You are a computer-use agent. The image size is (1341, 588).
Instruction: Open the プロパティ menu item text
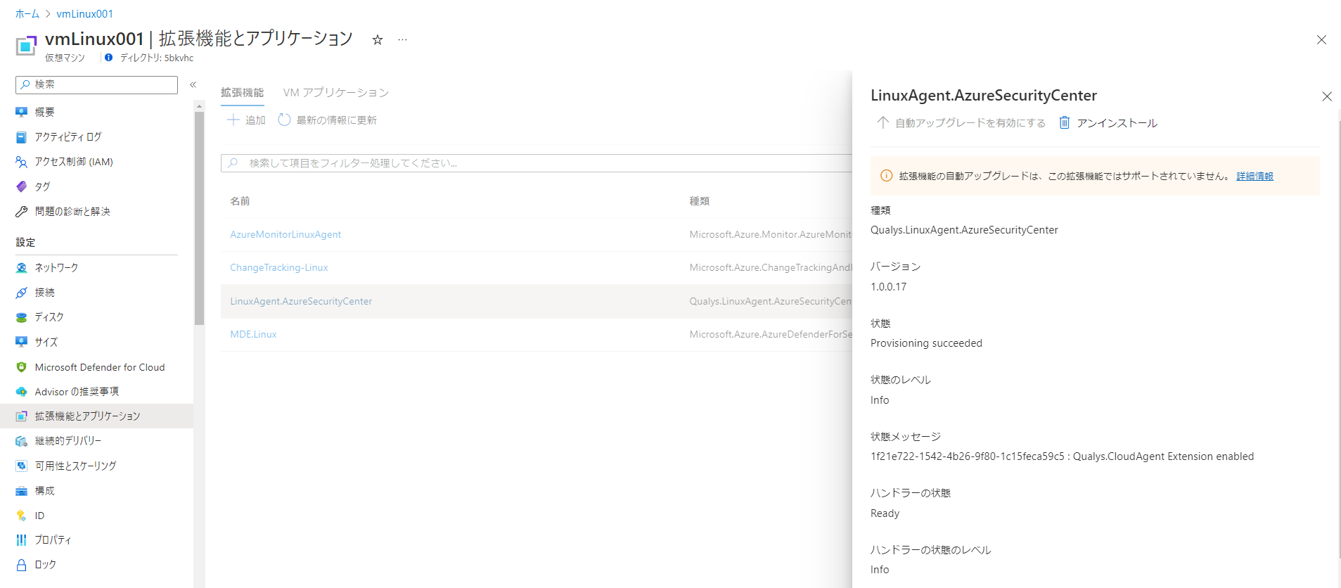pos(53,540)
